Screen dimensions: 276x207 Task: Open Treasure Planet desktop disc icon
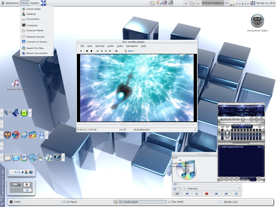(x=15, y=85)
